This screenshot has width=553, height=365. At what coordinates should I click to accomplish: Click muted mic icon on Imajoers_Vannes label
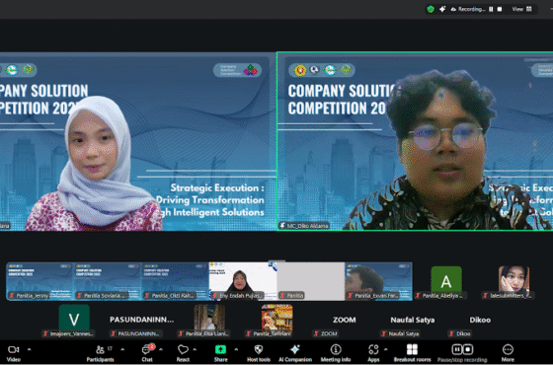45,333
